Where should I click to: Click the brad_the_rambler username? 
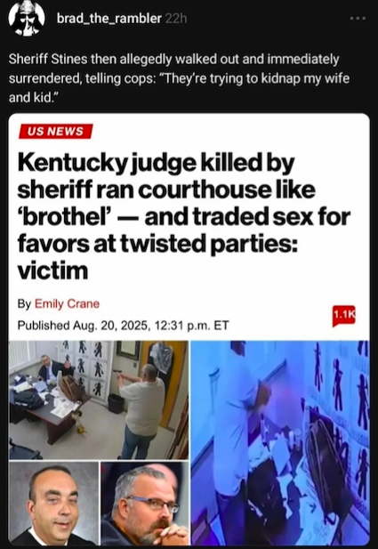click(x=109, y=18)
